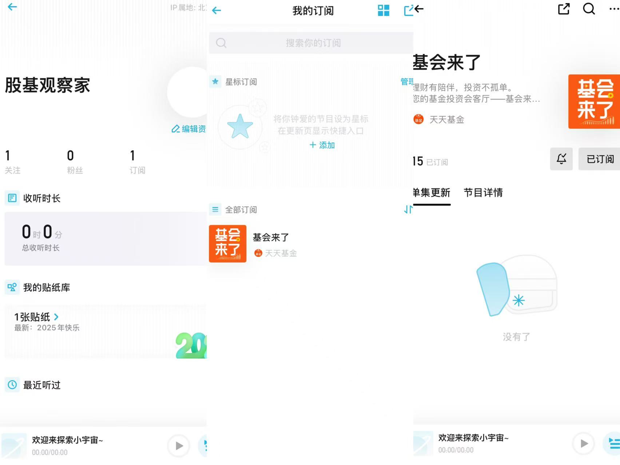
Task: Open the playlist queue in the podcast page mini player
Action: click(x=612, y=444)
